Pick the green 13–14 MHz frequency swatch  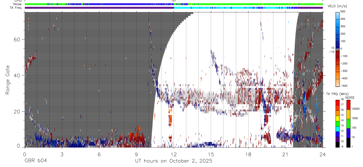coord(337,123)
